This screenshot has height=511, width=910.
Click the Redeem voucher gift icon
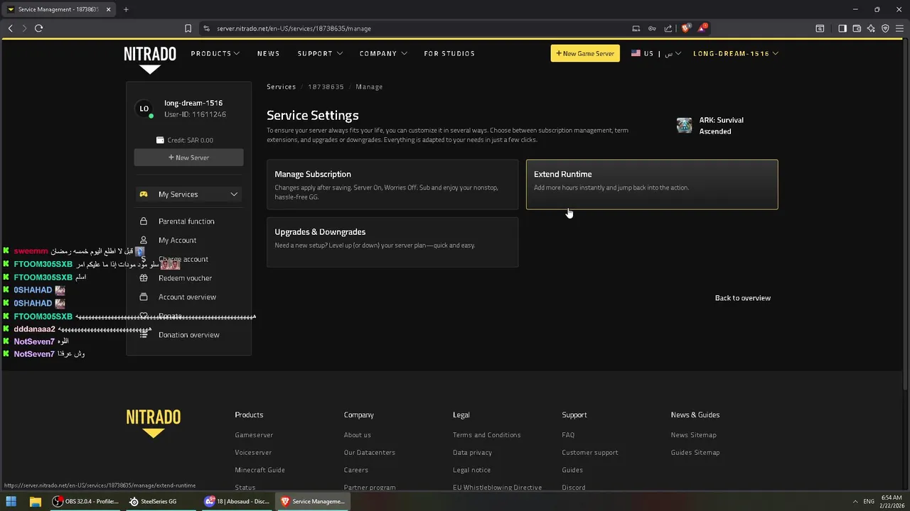[x=144, y=278]
